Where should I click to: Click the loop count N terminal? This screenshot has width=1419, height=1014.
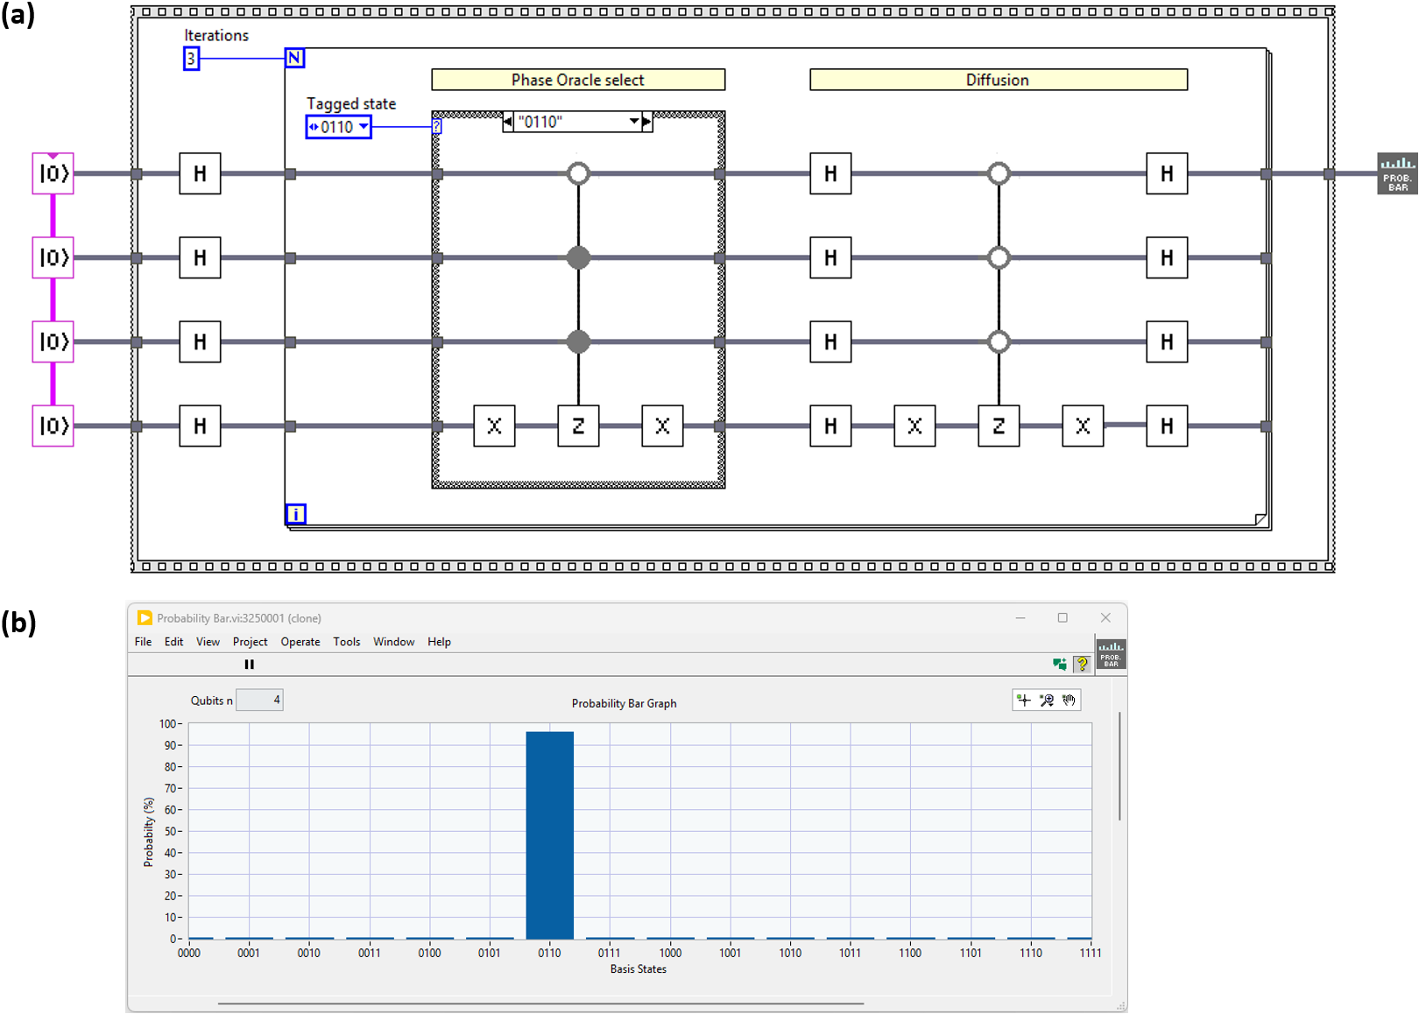click(x=294, y=58)
